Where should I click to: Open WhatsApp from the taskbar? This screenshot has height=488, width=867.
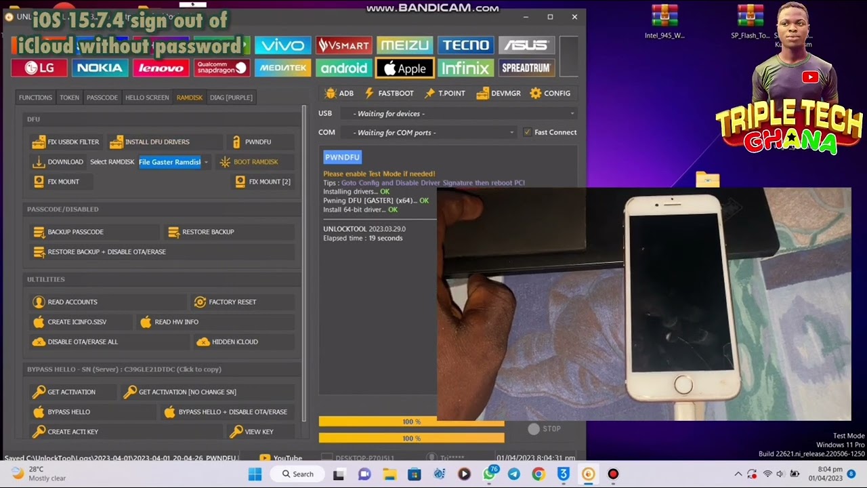tap(489, 474)
